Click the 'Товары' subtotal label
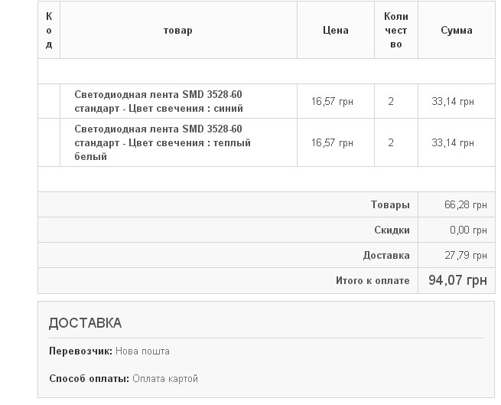501x405 pixels. 390,205
